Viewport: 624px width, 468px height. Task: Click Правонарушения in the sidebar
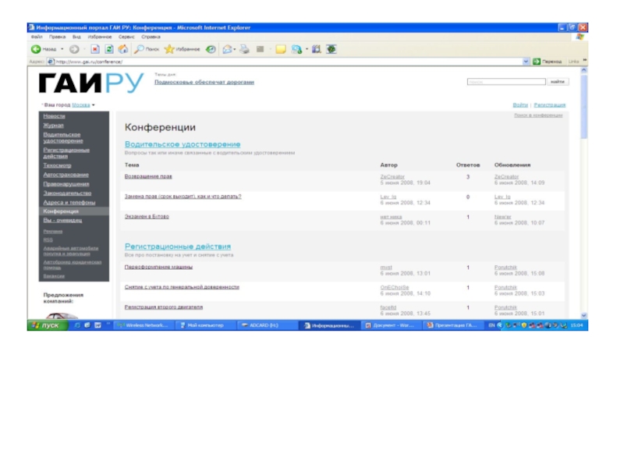66,184
